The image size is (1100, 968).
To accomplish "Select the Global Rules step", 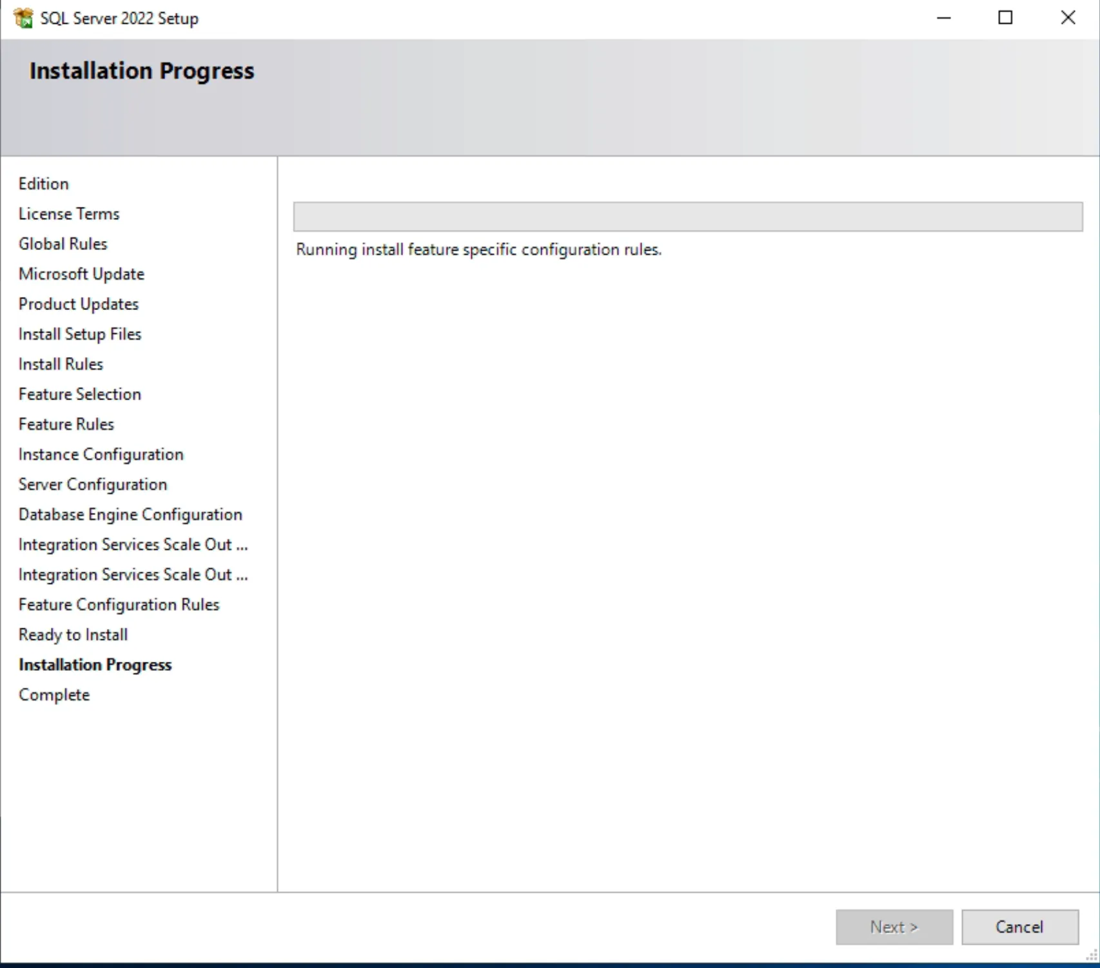I will click(63, 244).
